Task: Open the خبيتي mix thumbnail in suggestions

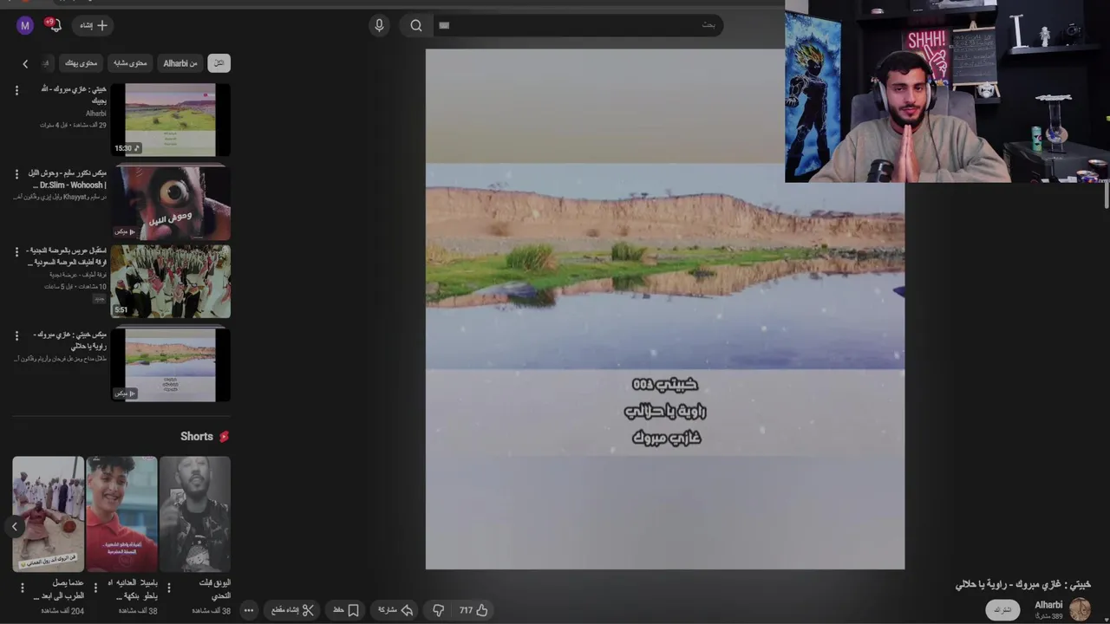Action: (170, 364)
